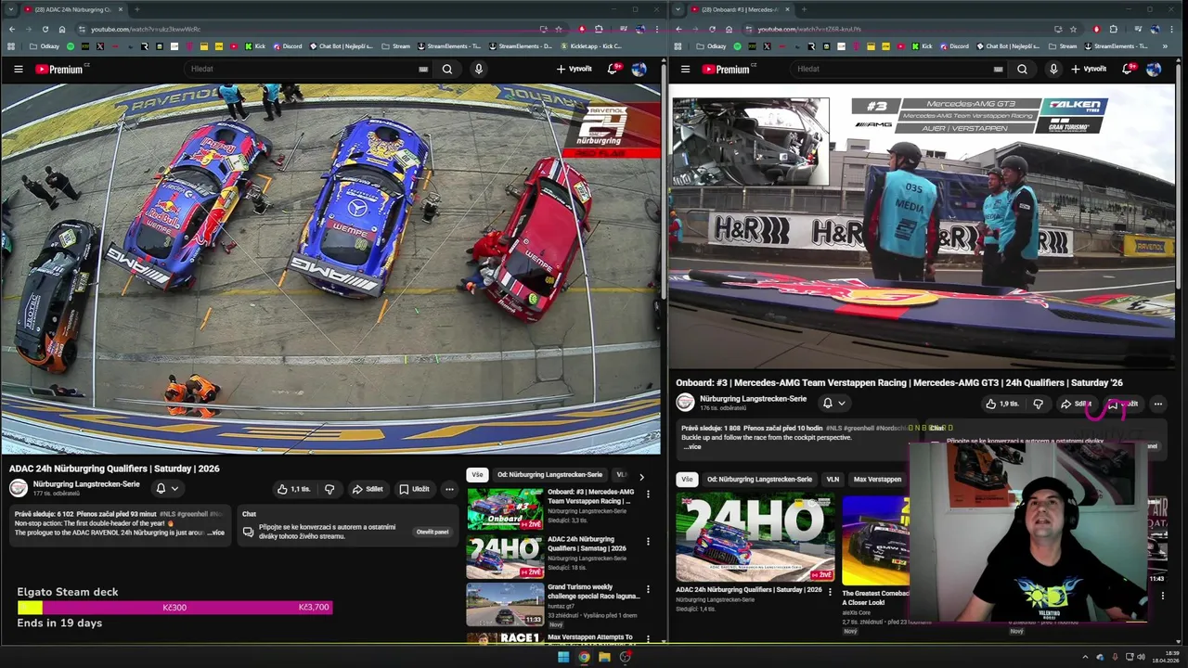This screenshot has width=1188, height=668.
Task: Click search magnifier button in left window
Action: coord(447,69)
